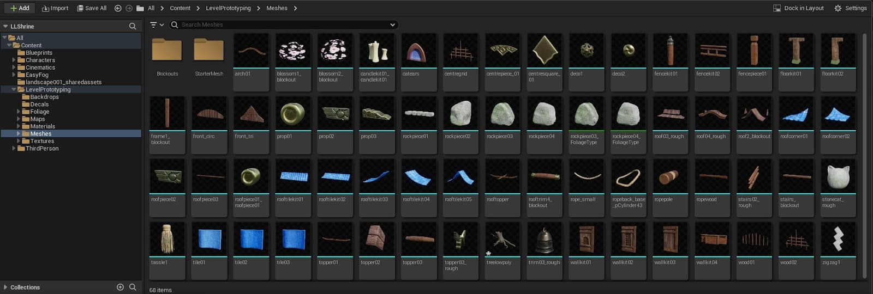Click the Add button
This screenshot has width=873, height=294.
20,8
